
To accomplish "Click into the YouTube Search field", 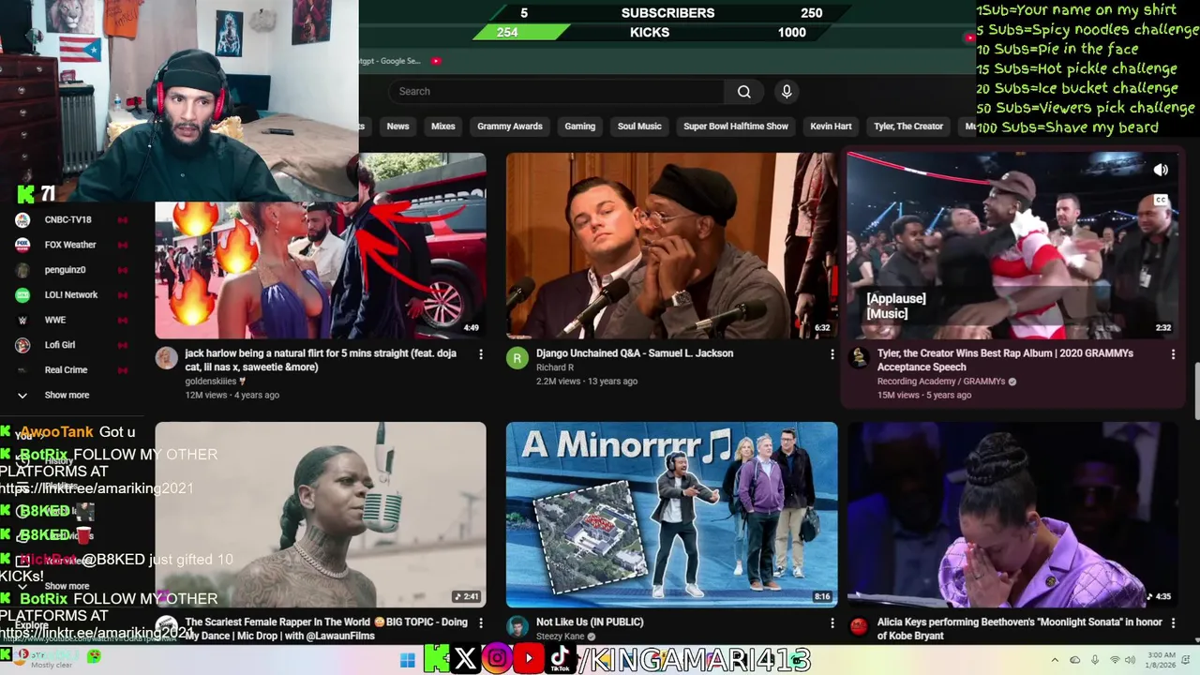I will point(556,91).
